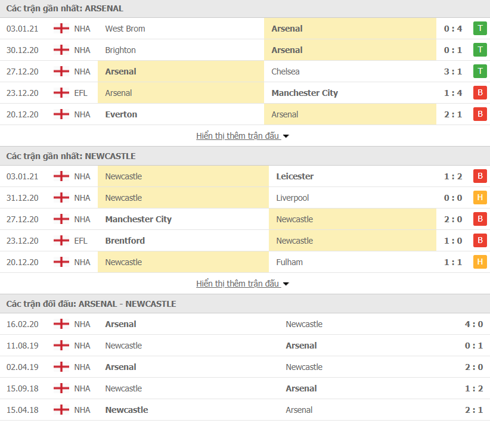Click the England flag beside Brighton match
Screen dimensions: 490x423
point(61,50)
